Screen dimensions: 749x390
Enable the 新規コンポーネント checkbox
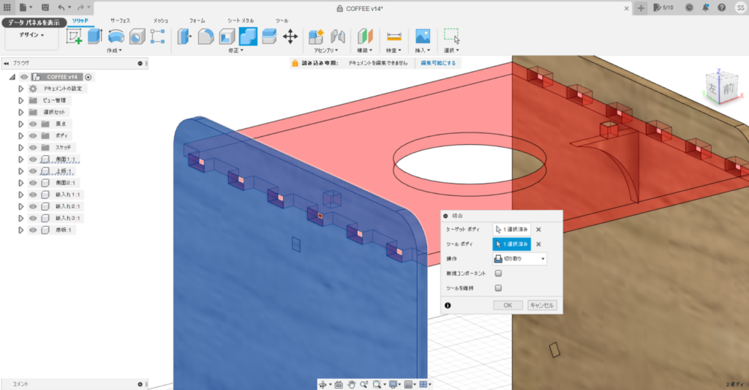(x=498, y=273)
